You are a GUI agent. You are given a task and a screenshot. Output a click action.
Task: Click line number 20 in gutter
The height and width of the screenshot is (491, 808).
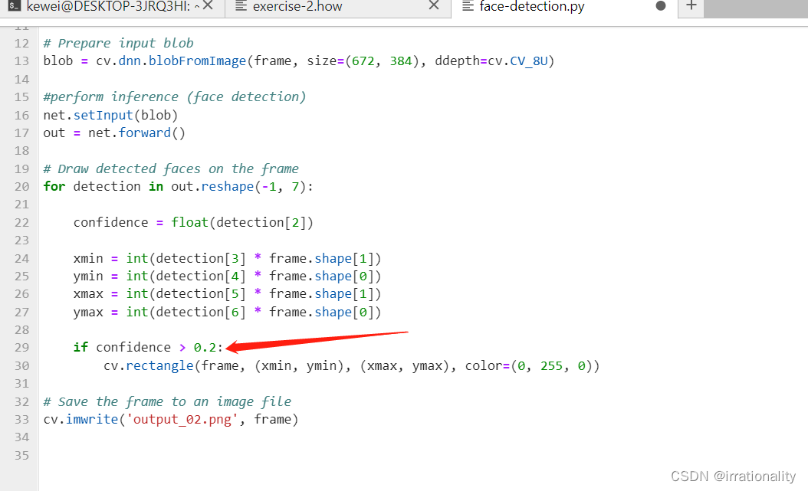tap(21, 187)
